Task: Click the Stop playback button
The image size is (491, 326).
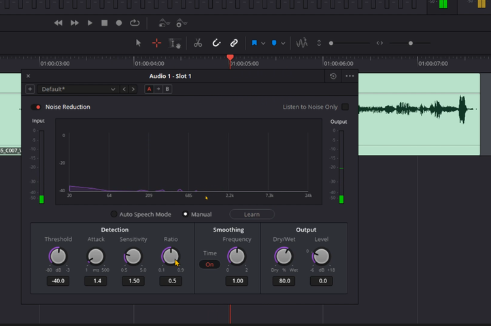Action: point(104,22)
